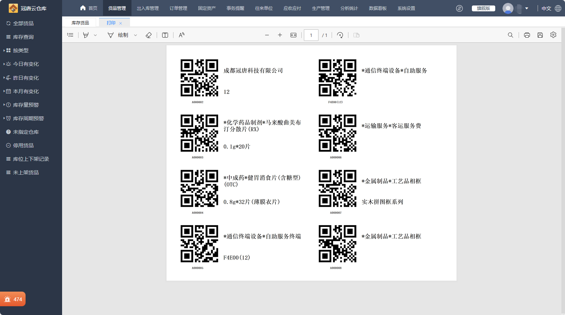This screenshot has width=565, height=315.
Task: Open the highlight tool options dropdown arrow
Action: pyautogui.click(x=95, y=35)
